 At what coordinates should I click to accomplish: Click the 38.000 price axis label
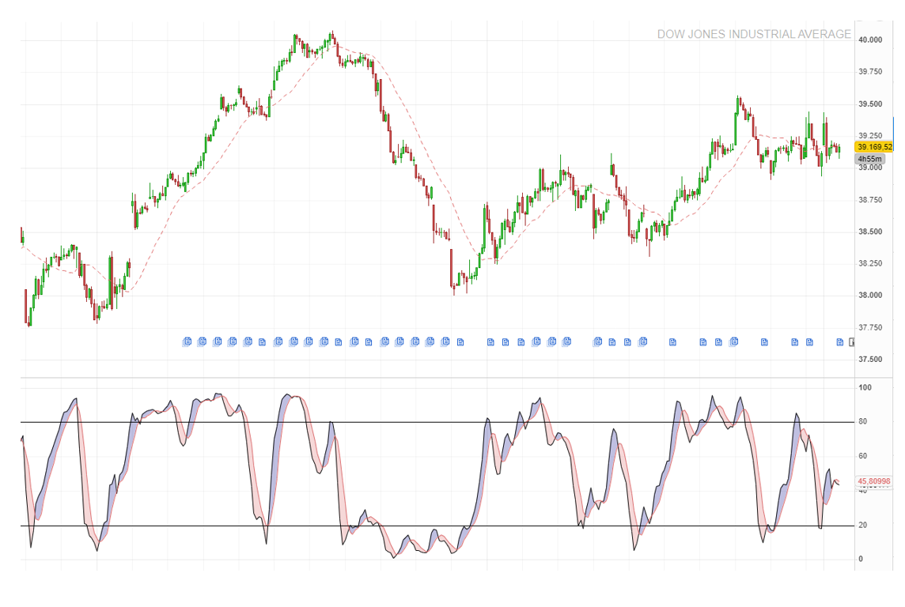(870, 296)
